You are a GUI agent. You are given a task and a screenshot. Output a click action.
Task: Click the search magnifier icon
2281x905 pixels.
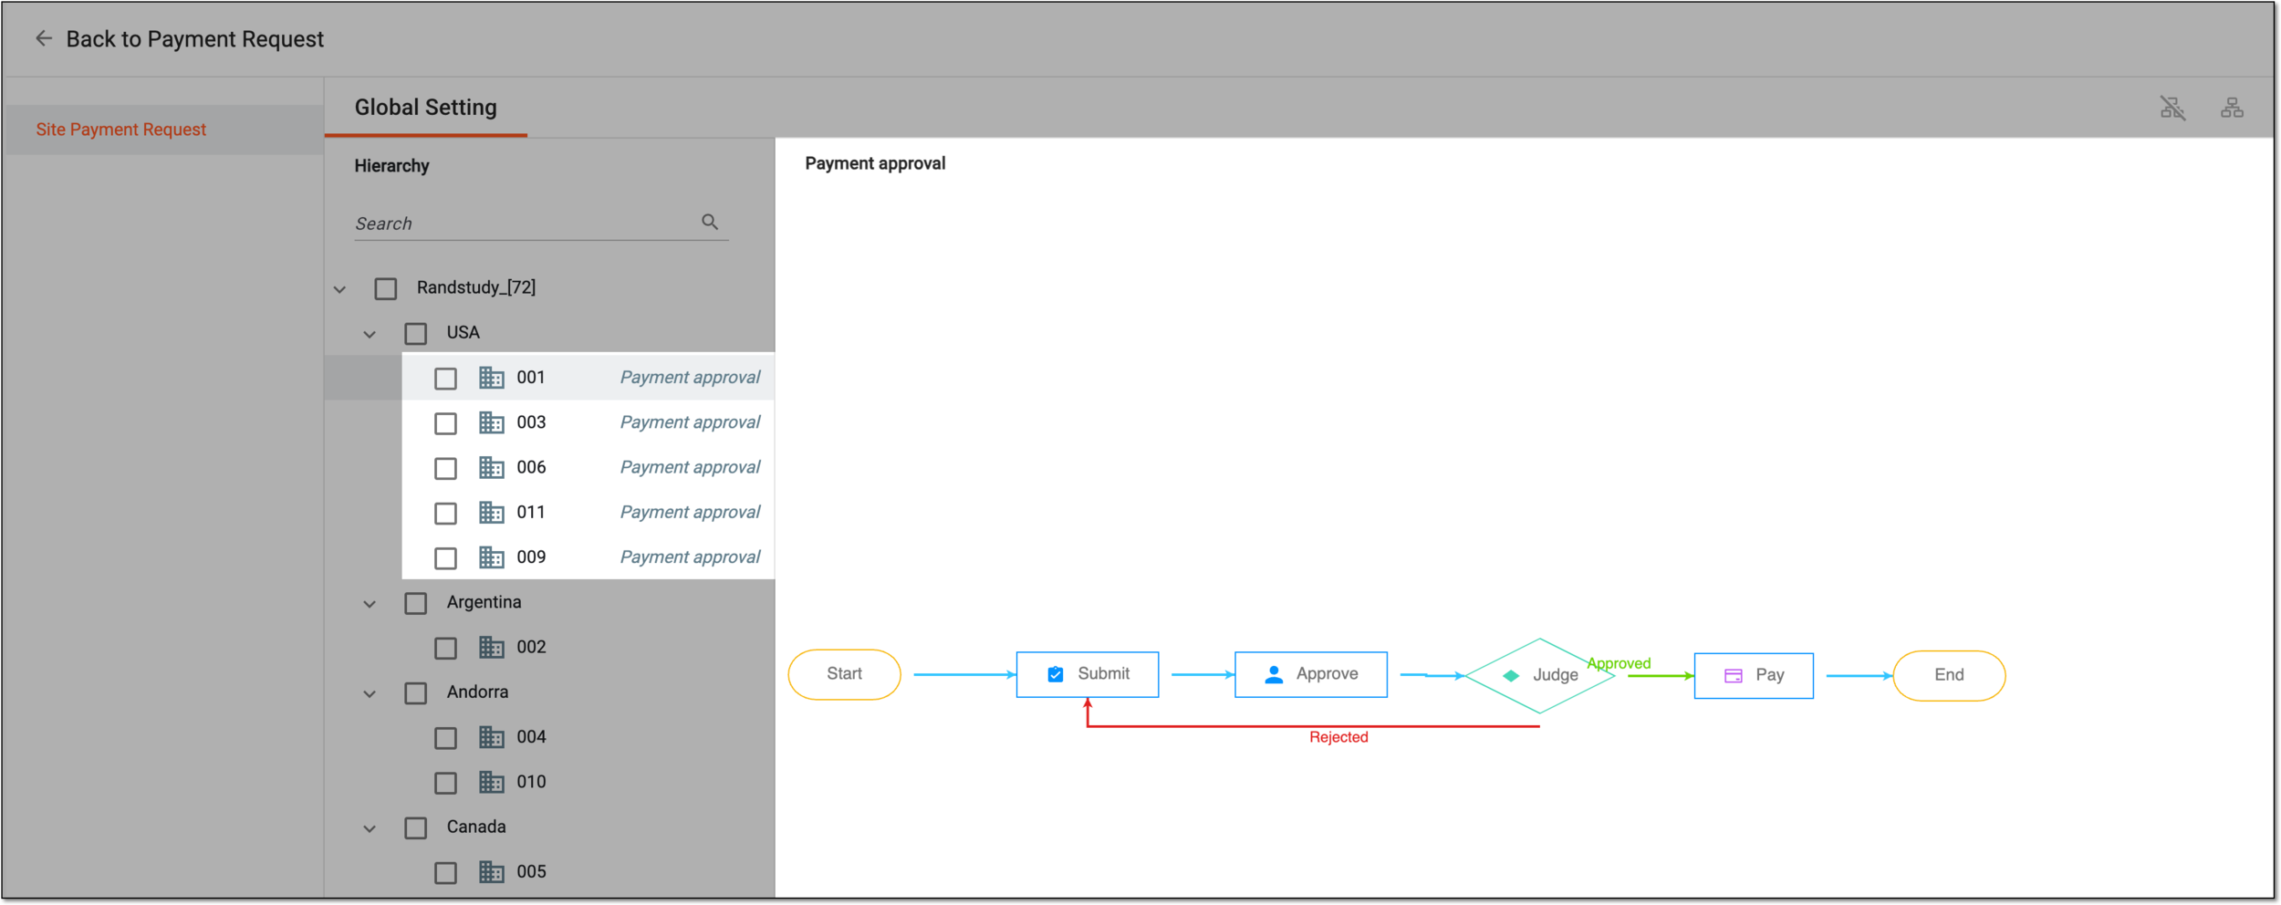(x=710, y=222)
